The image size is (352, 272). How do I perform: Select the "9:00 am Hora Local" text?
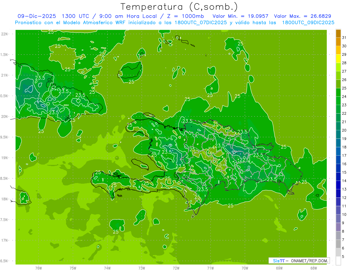click(x=128, y=16)
